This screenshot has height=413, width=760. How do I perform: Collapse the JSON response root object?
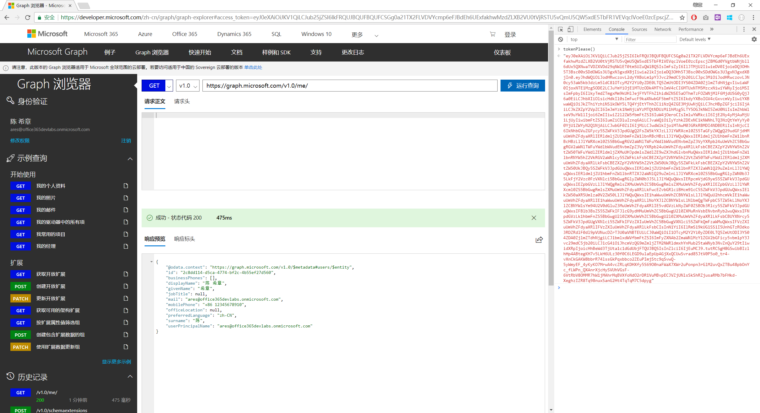click(x=151, y=262)
